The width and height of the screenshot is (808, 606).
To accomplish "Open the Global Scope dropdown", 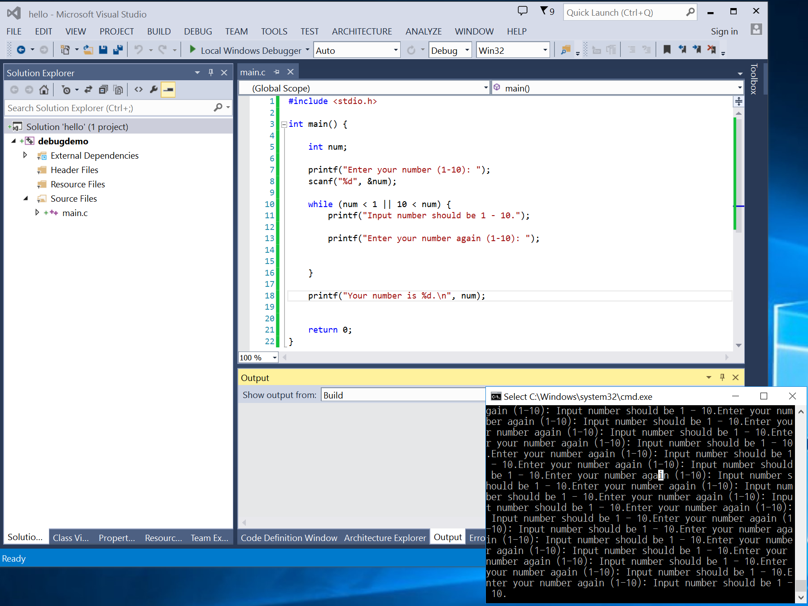I will [x=486, y=88].
